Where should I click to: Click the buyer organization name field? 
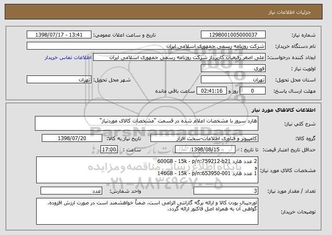(146, 46)
